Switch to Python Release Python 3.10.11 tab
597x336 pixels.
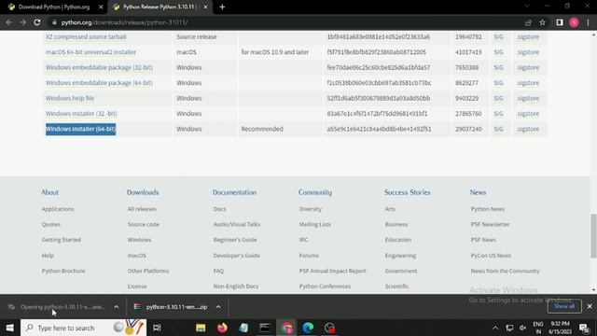pos(160,7)
